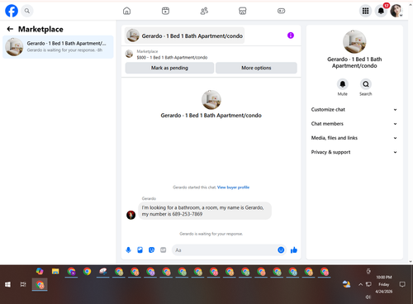Open the Windows Start menu
Viewport: 413px width, 304px height.
pyautogui.click(x=7, y=284)
